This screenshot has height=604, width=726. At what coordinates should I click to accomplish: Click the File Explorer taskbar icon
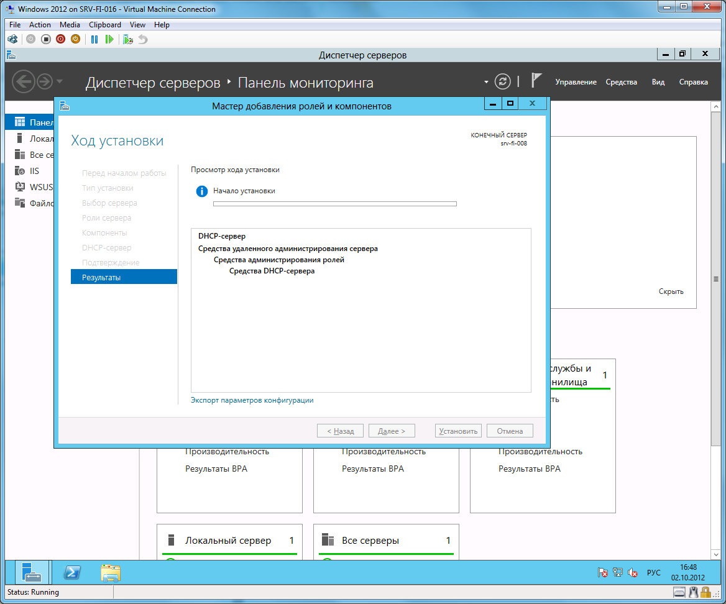[x=110, y=572]
